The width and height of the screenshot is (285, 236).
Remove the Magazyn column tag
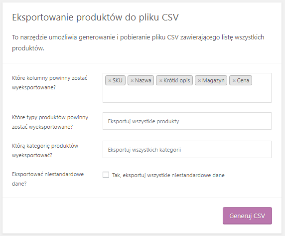(x=199, y=81)
